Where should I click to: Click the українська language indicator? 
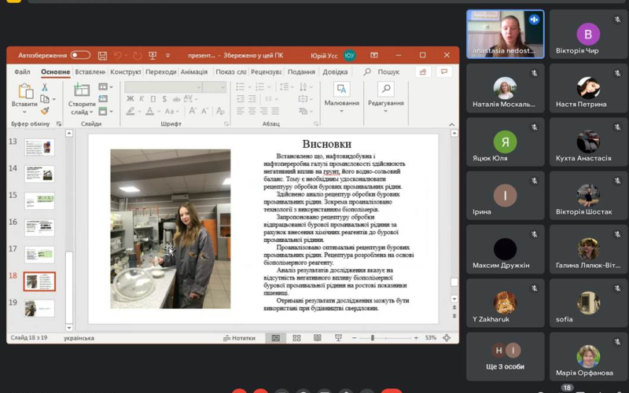tap(79, 338)
